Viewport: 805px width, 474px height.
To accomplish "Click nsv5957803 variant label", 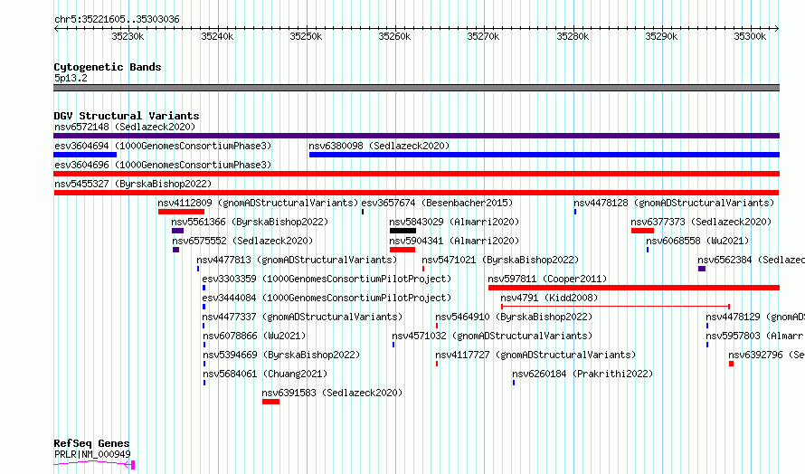I will coord(754,336).
